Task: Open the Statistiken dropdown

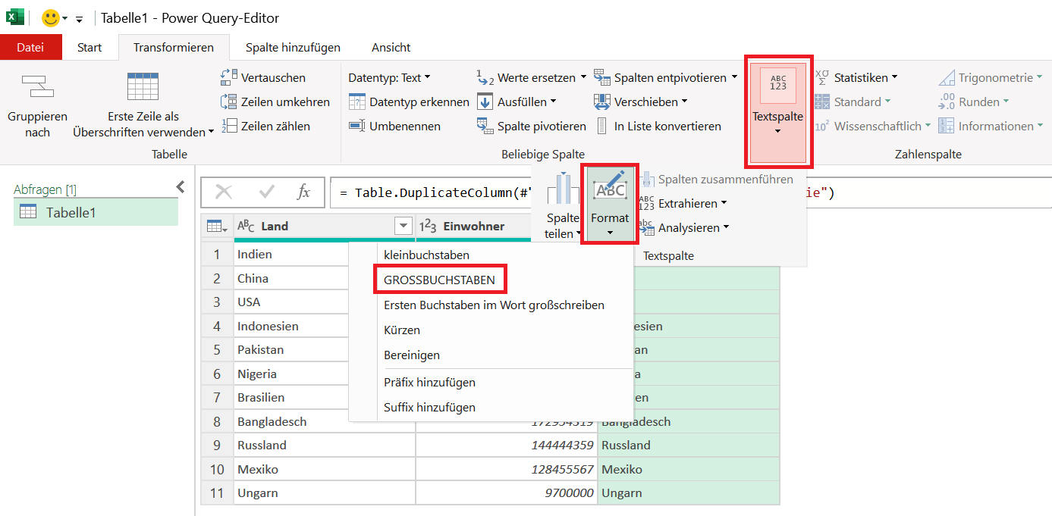Action: tap(856, 77)
